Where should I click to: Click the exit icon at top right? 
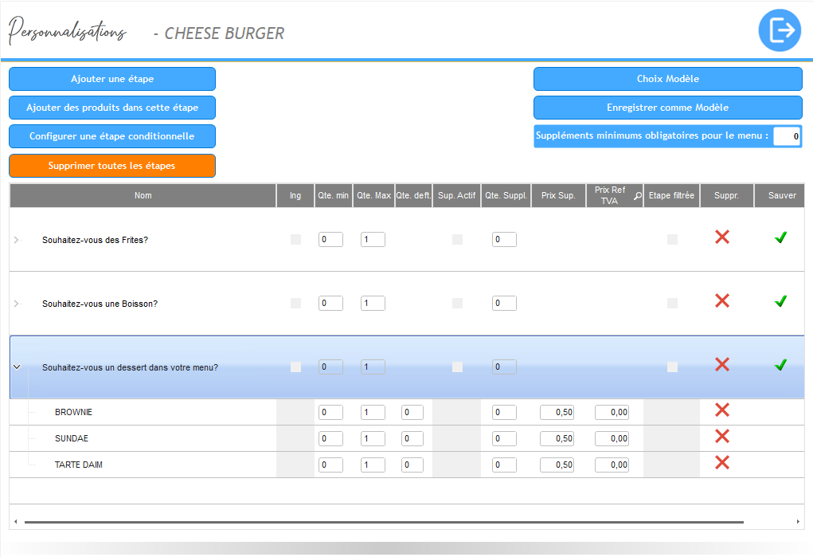tap(780, 31)
